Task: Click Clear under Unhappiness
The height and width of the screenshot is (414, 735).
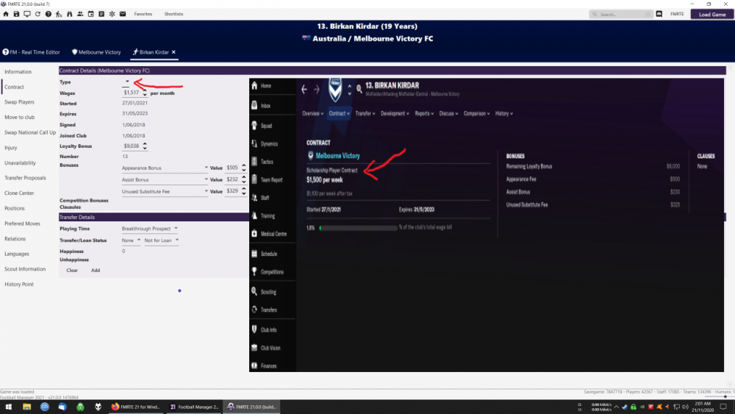Action: [72, 271]
